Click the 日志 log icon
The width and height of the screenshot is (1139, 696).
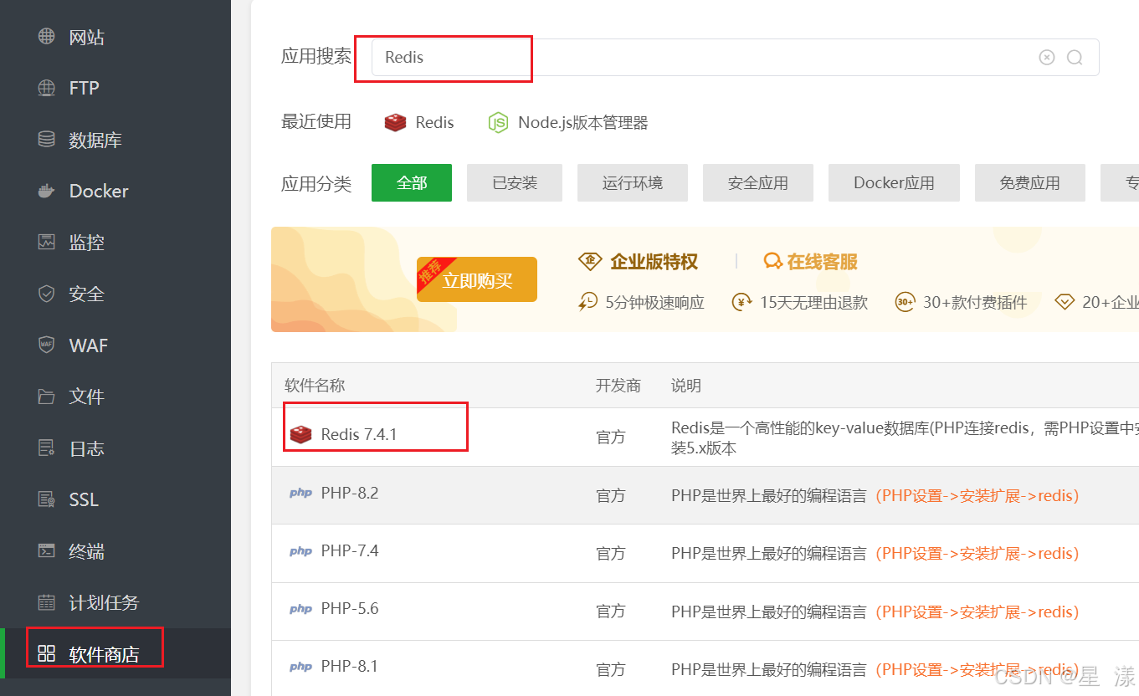click(x=47, y=448)
